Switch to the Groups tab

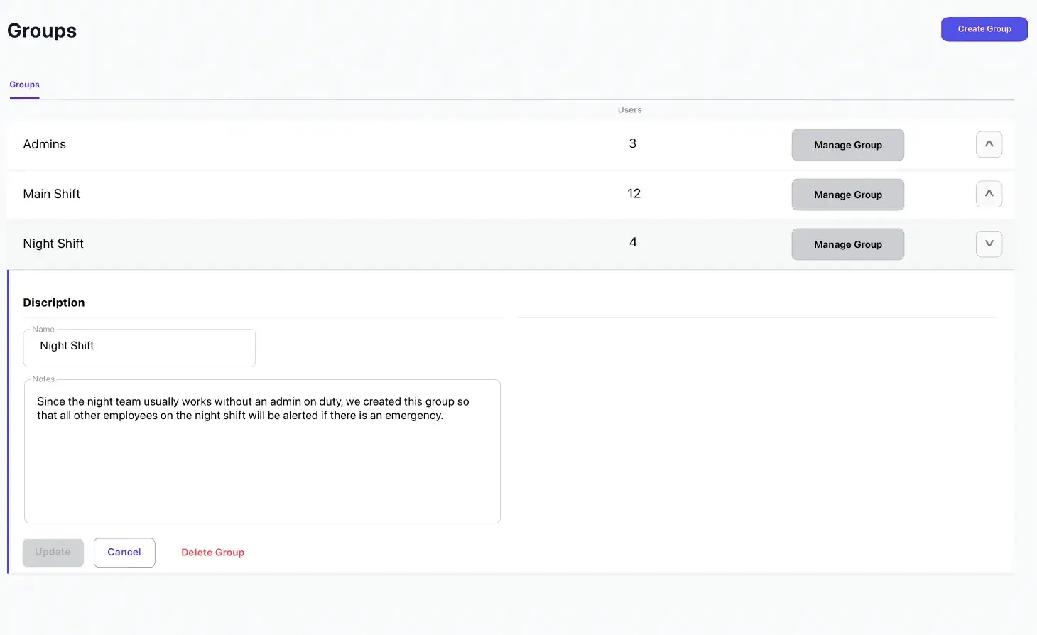pos(24,85)
